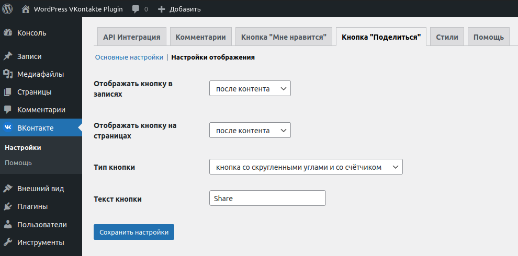Open the Внешний вид menu item
Viewport: 518px width, 256px height.
pyautogui.click(x=41, y=189)
